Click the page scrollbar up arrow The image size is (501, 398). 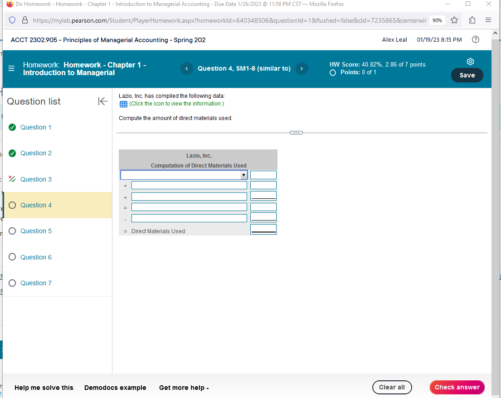tap(495, 33)
